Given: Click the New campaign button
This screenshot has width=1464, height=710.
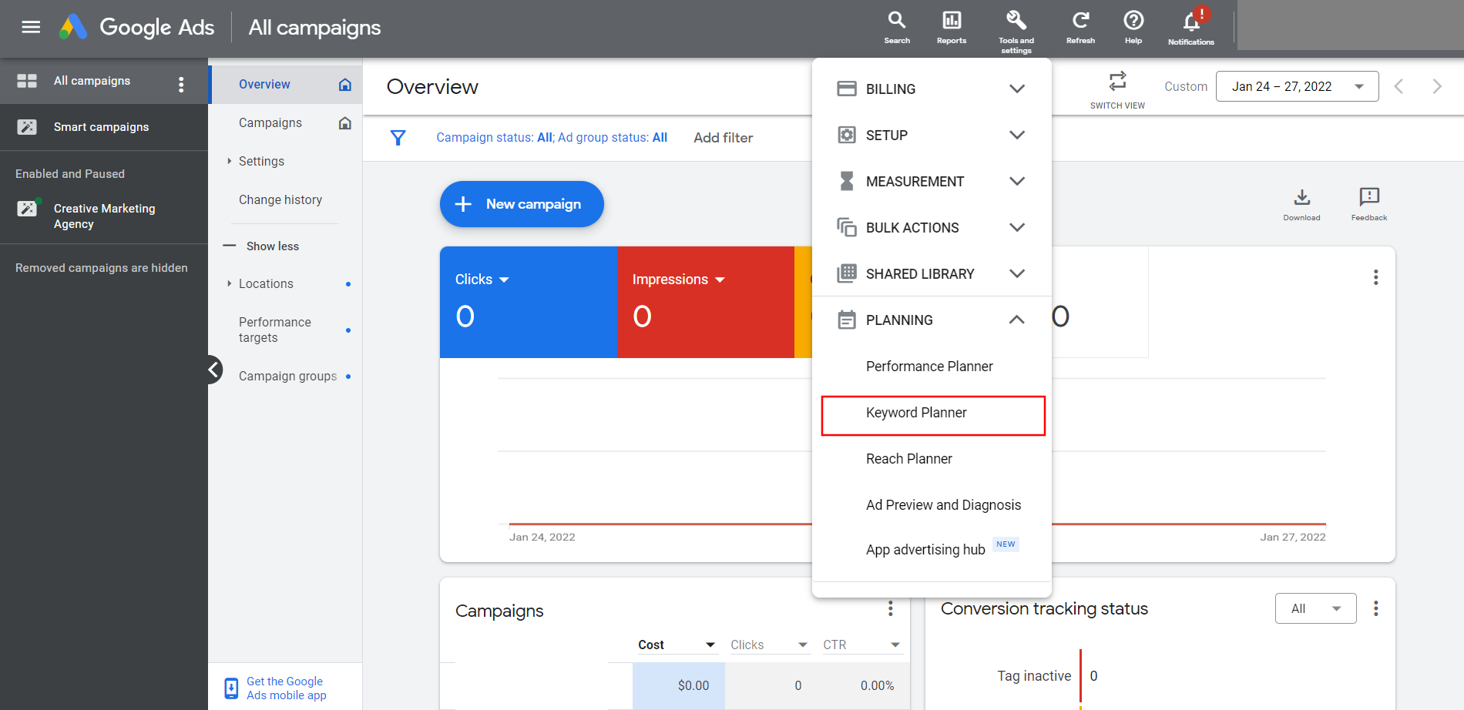Looking at the screenshot, I should 522,204.
